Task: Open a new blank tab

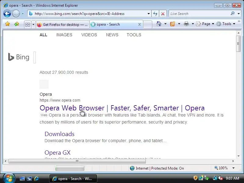Action: 148,25
